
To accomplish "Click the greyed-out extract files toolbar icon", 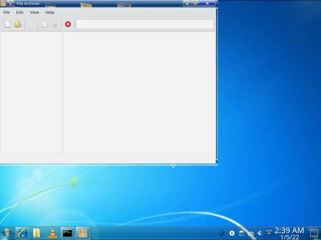I will [55, 24].
